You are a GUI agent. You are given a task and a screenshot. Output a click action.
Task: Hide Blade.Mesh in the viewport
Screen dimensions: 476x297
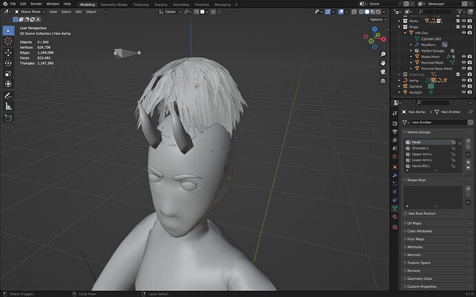(464, 57)
